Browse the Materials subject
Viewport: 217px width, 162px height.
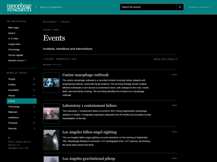(x=22, y=112)
